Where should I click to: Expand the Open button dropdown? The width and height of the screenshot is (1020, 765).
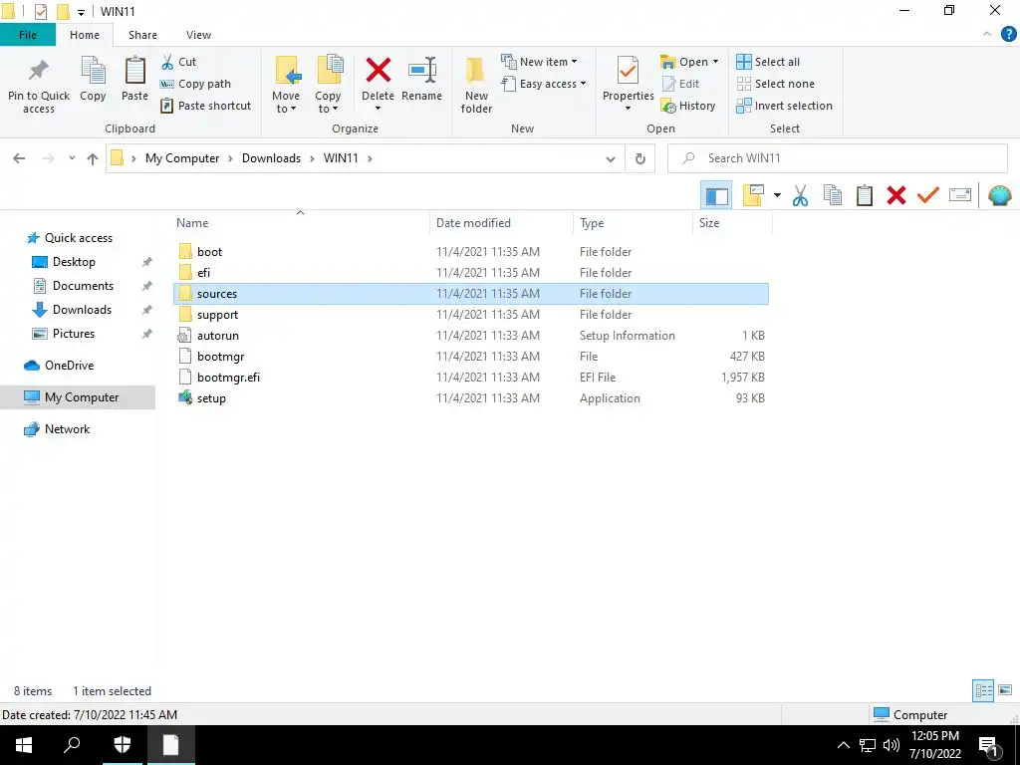(x=715, y=62)
